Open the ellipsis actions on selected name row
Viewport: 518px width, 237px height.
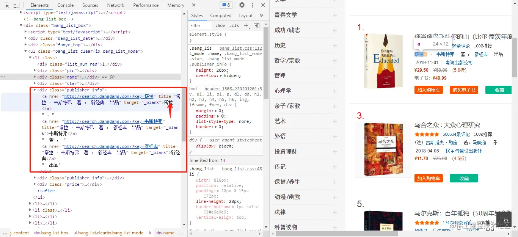(3, 77)
